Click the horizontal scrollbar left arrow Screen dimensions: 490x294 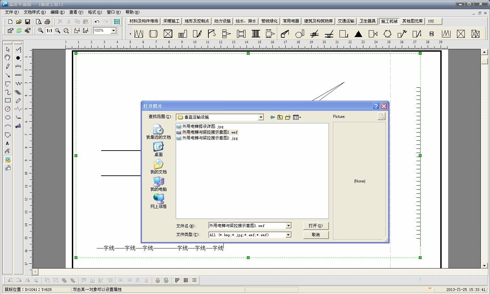coord(35,272)
